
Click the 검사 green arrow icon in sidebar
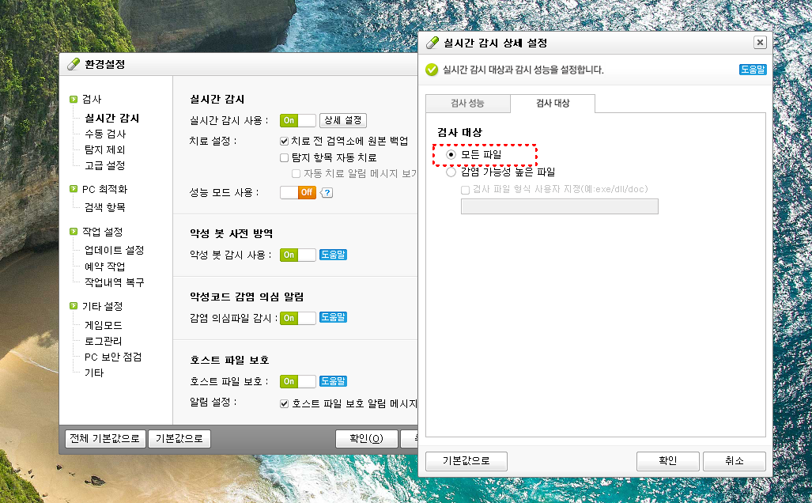[x=74, y=99]
